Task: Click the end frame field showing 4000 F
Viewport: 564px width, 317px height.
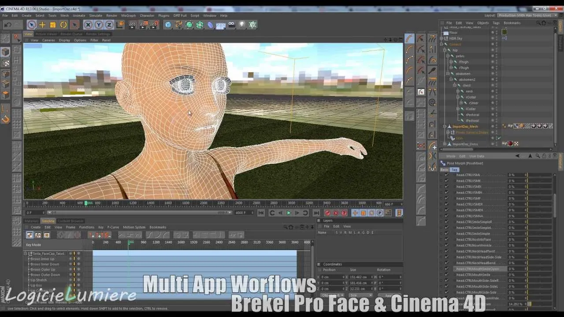Action: [244, 213]
